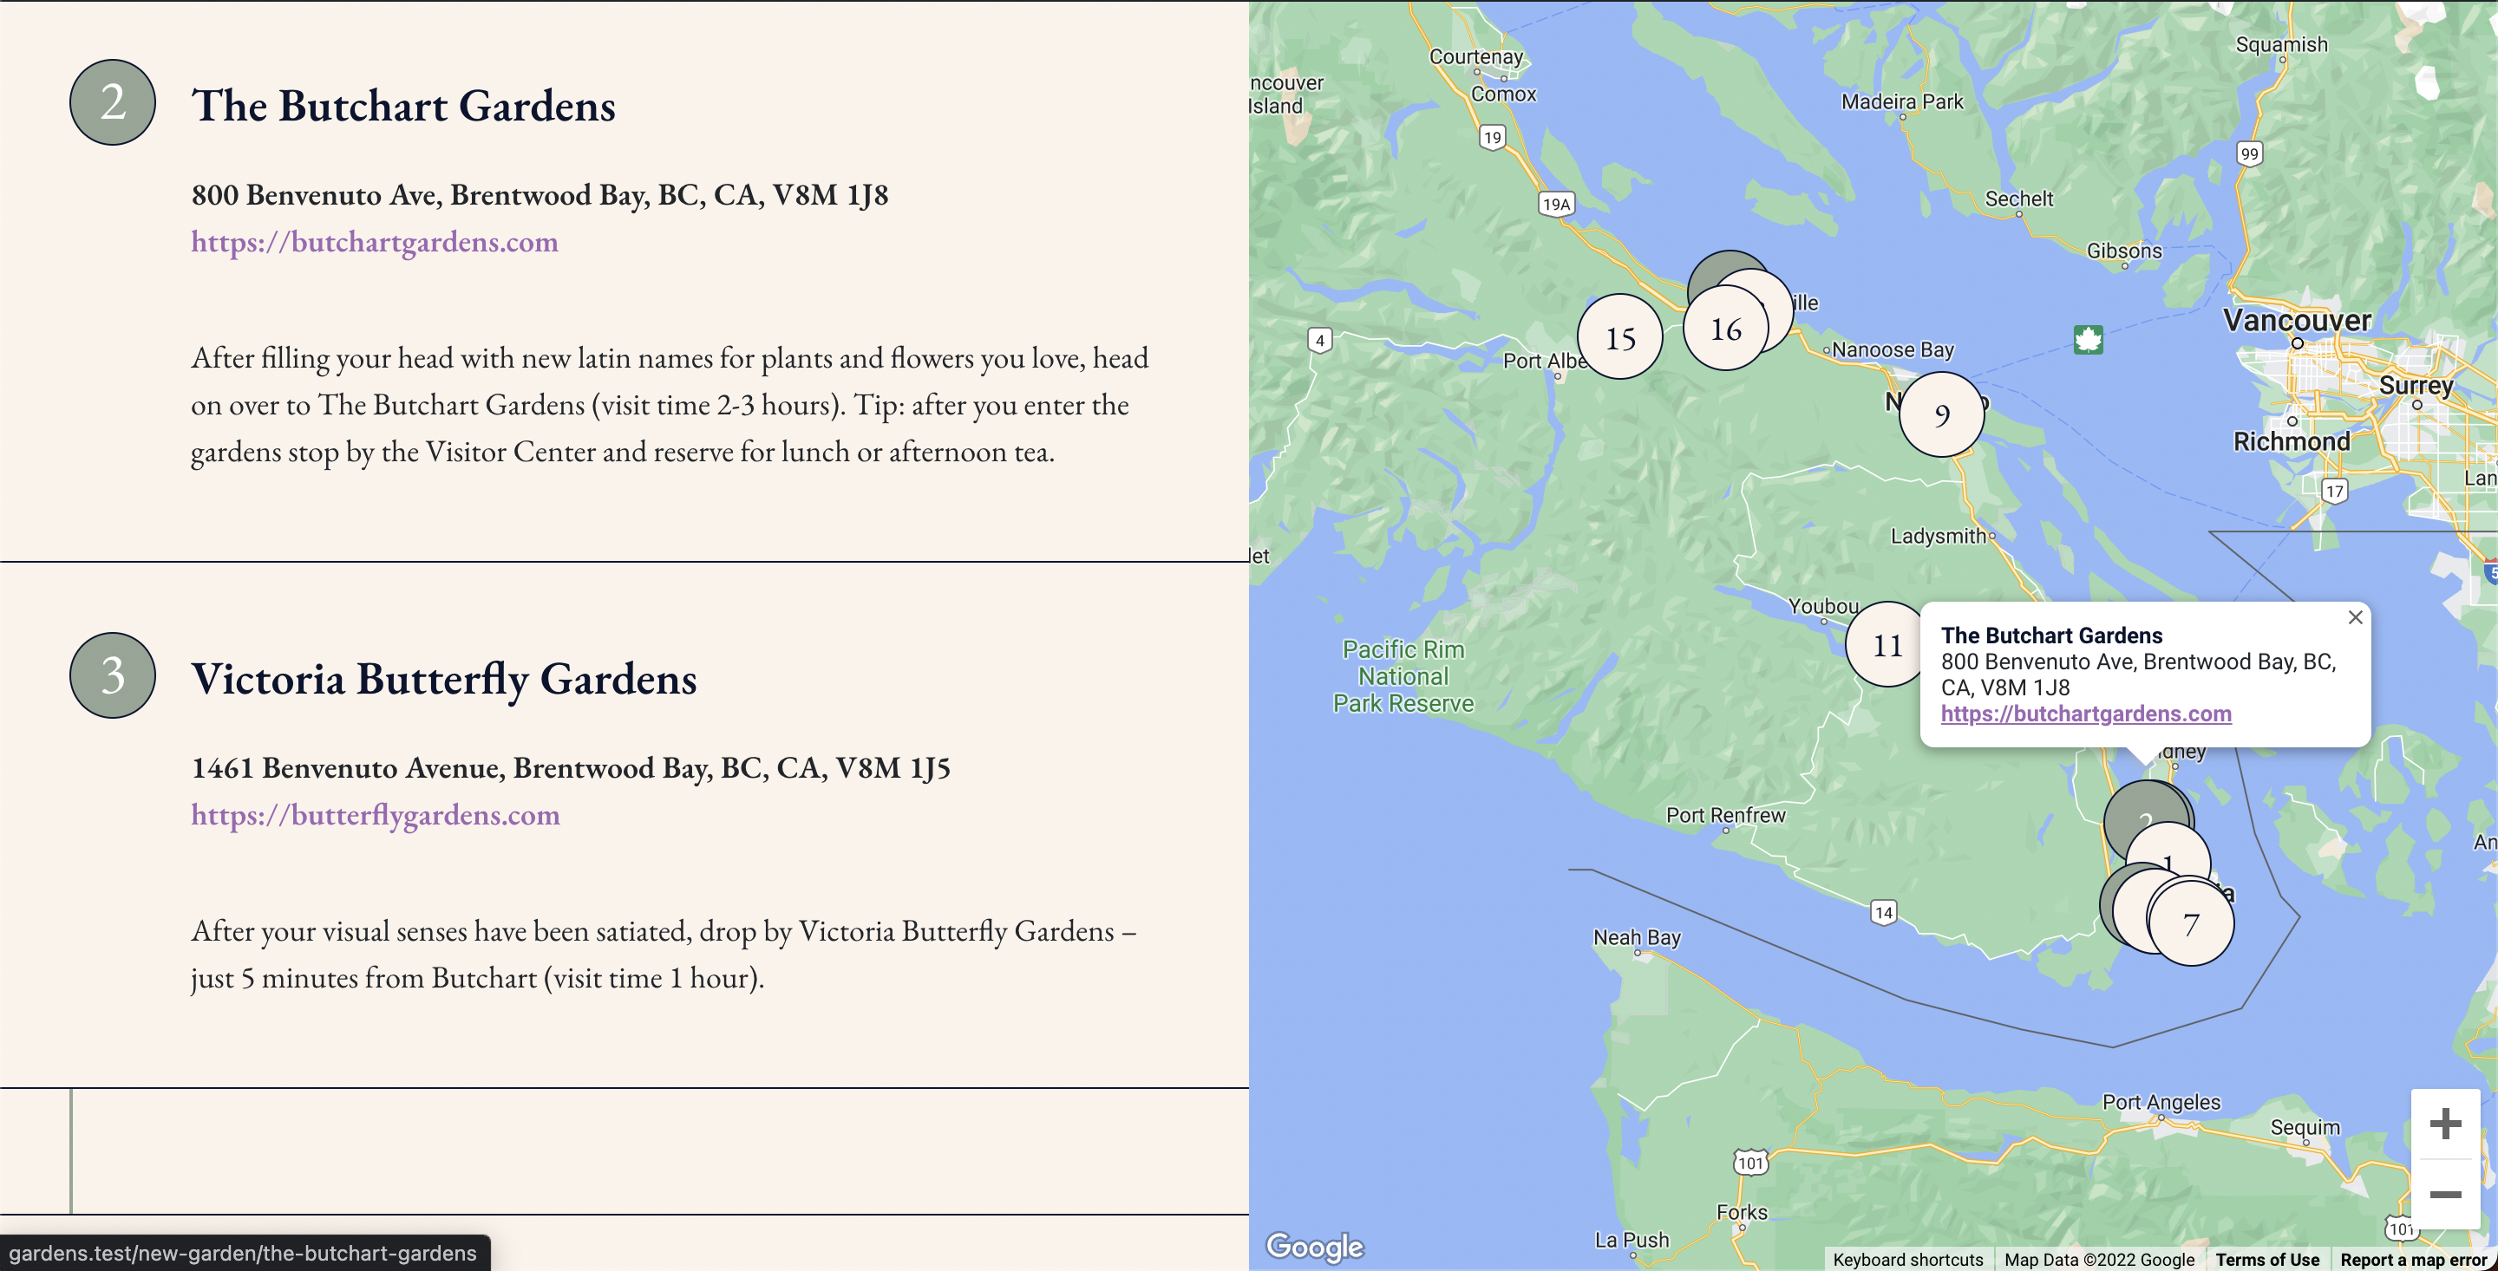Select map marker number 7

pyautogui.click(x=2193, y=924)
